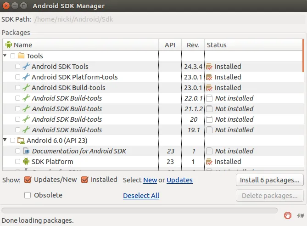
Task: Check the Android SDK Build-tools 21.1.2 row checkbox
Action: [17, 109]
